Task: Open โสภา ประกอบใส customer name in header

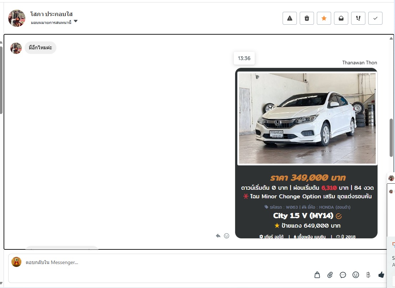Action: click(51, 14)
